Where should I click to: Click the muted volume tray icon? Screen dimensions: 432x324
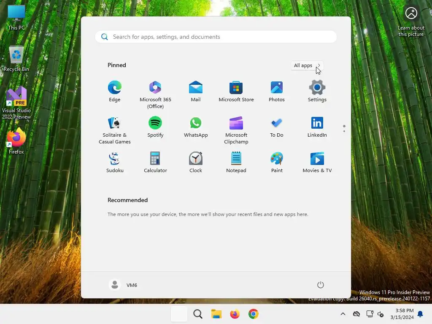[x=381, y=314]
